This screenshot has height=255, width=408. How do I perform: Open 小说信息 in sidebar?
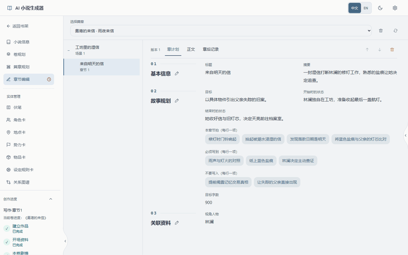29,42
